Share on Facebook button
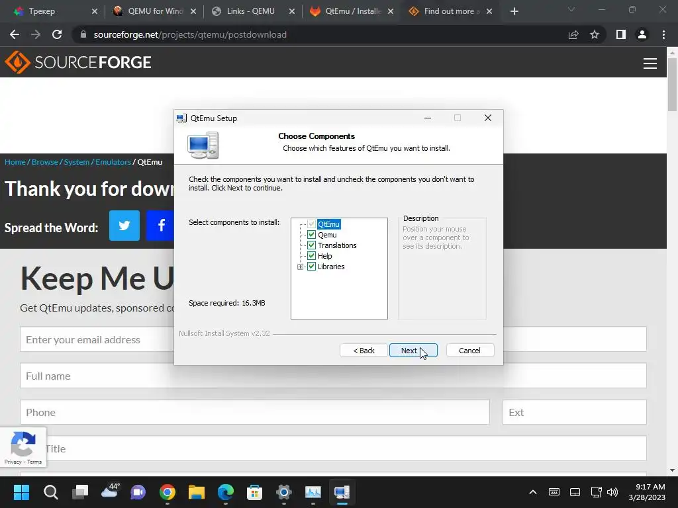The height and width of the screenshot is (508, 678). coord(160,226)
